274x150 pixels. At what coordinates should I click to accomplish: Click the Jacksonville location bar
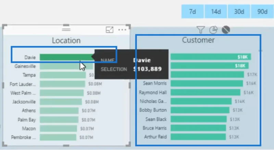pos(61,102)
